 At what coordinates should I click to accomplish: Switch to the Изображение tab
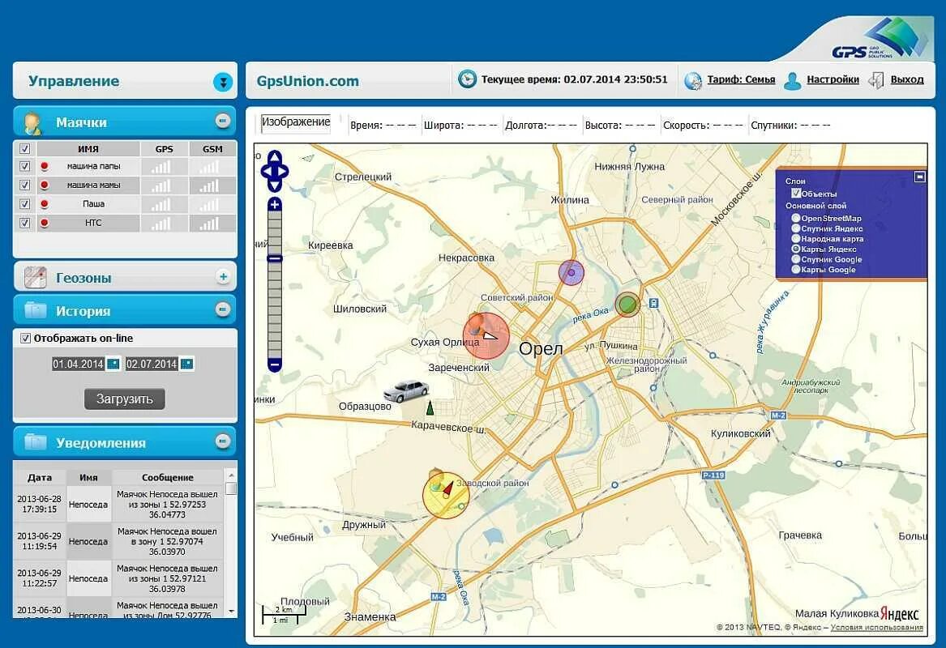point(294,124)
